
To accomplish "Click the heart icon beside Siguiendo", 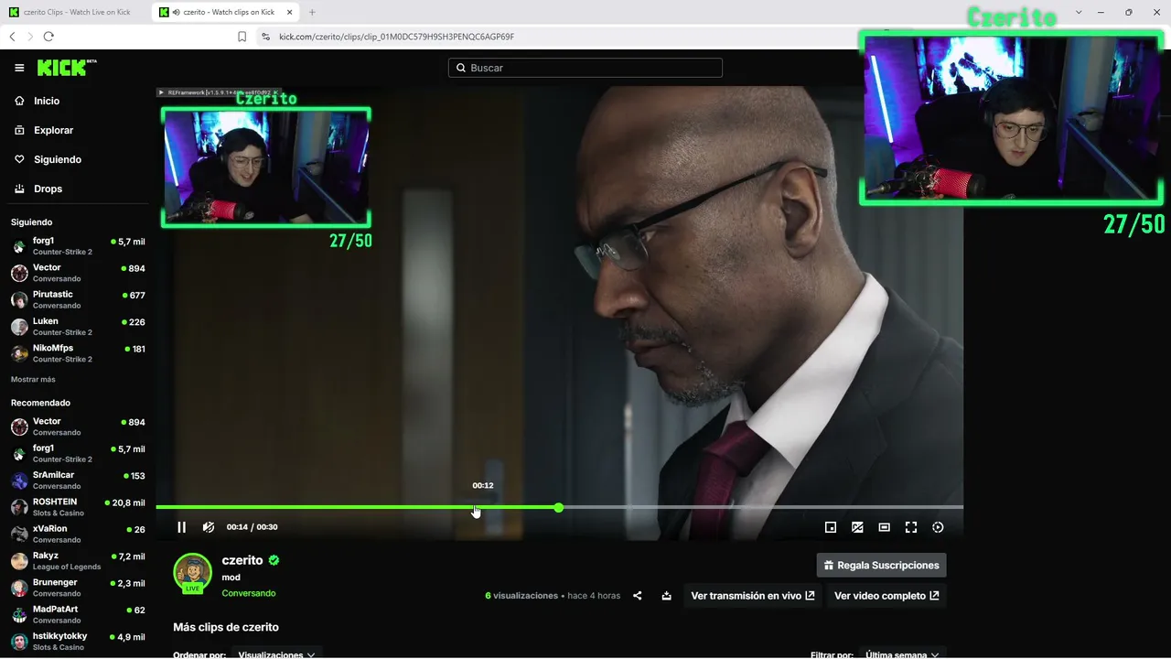I will 20,159.
